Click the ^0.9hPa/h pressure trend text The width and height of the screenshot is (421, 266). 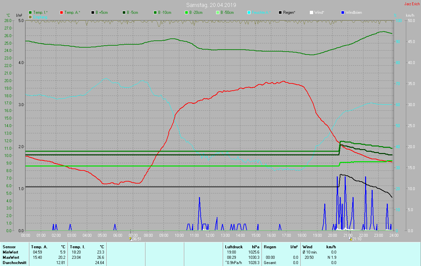coord(234,263)
